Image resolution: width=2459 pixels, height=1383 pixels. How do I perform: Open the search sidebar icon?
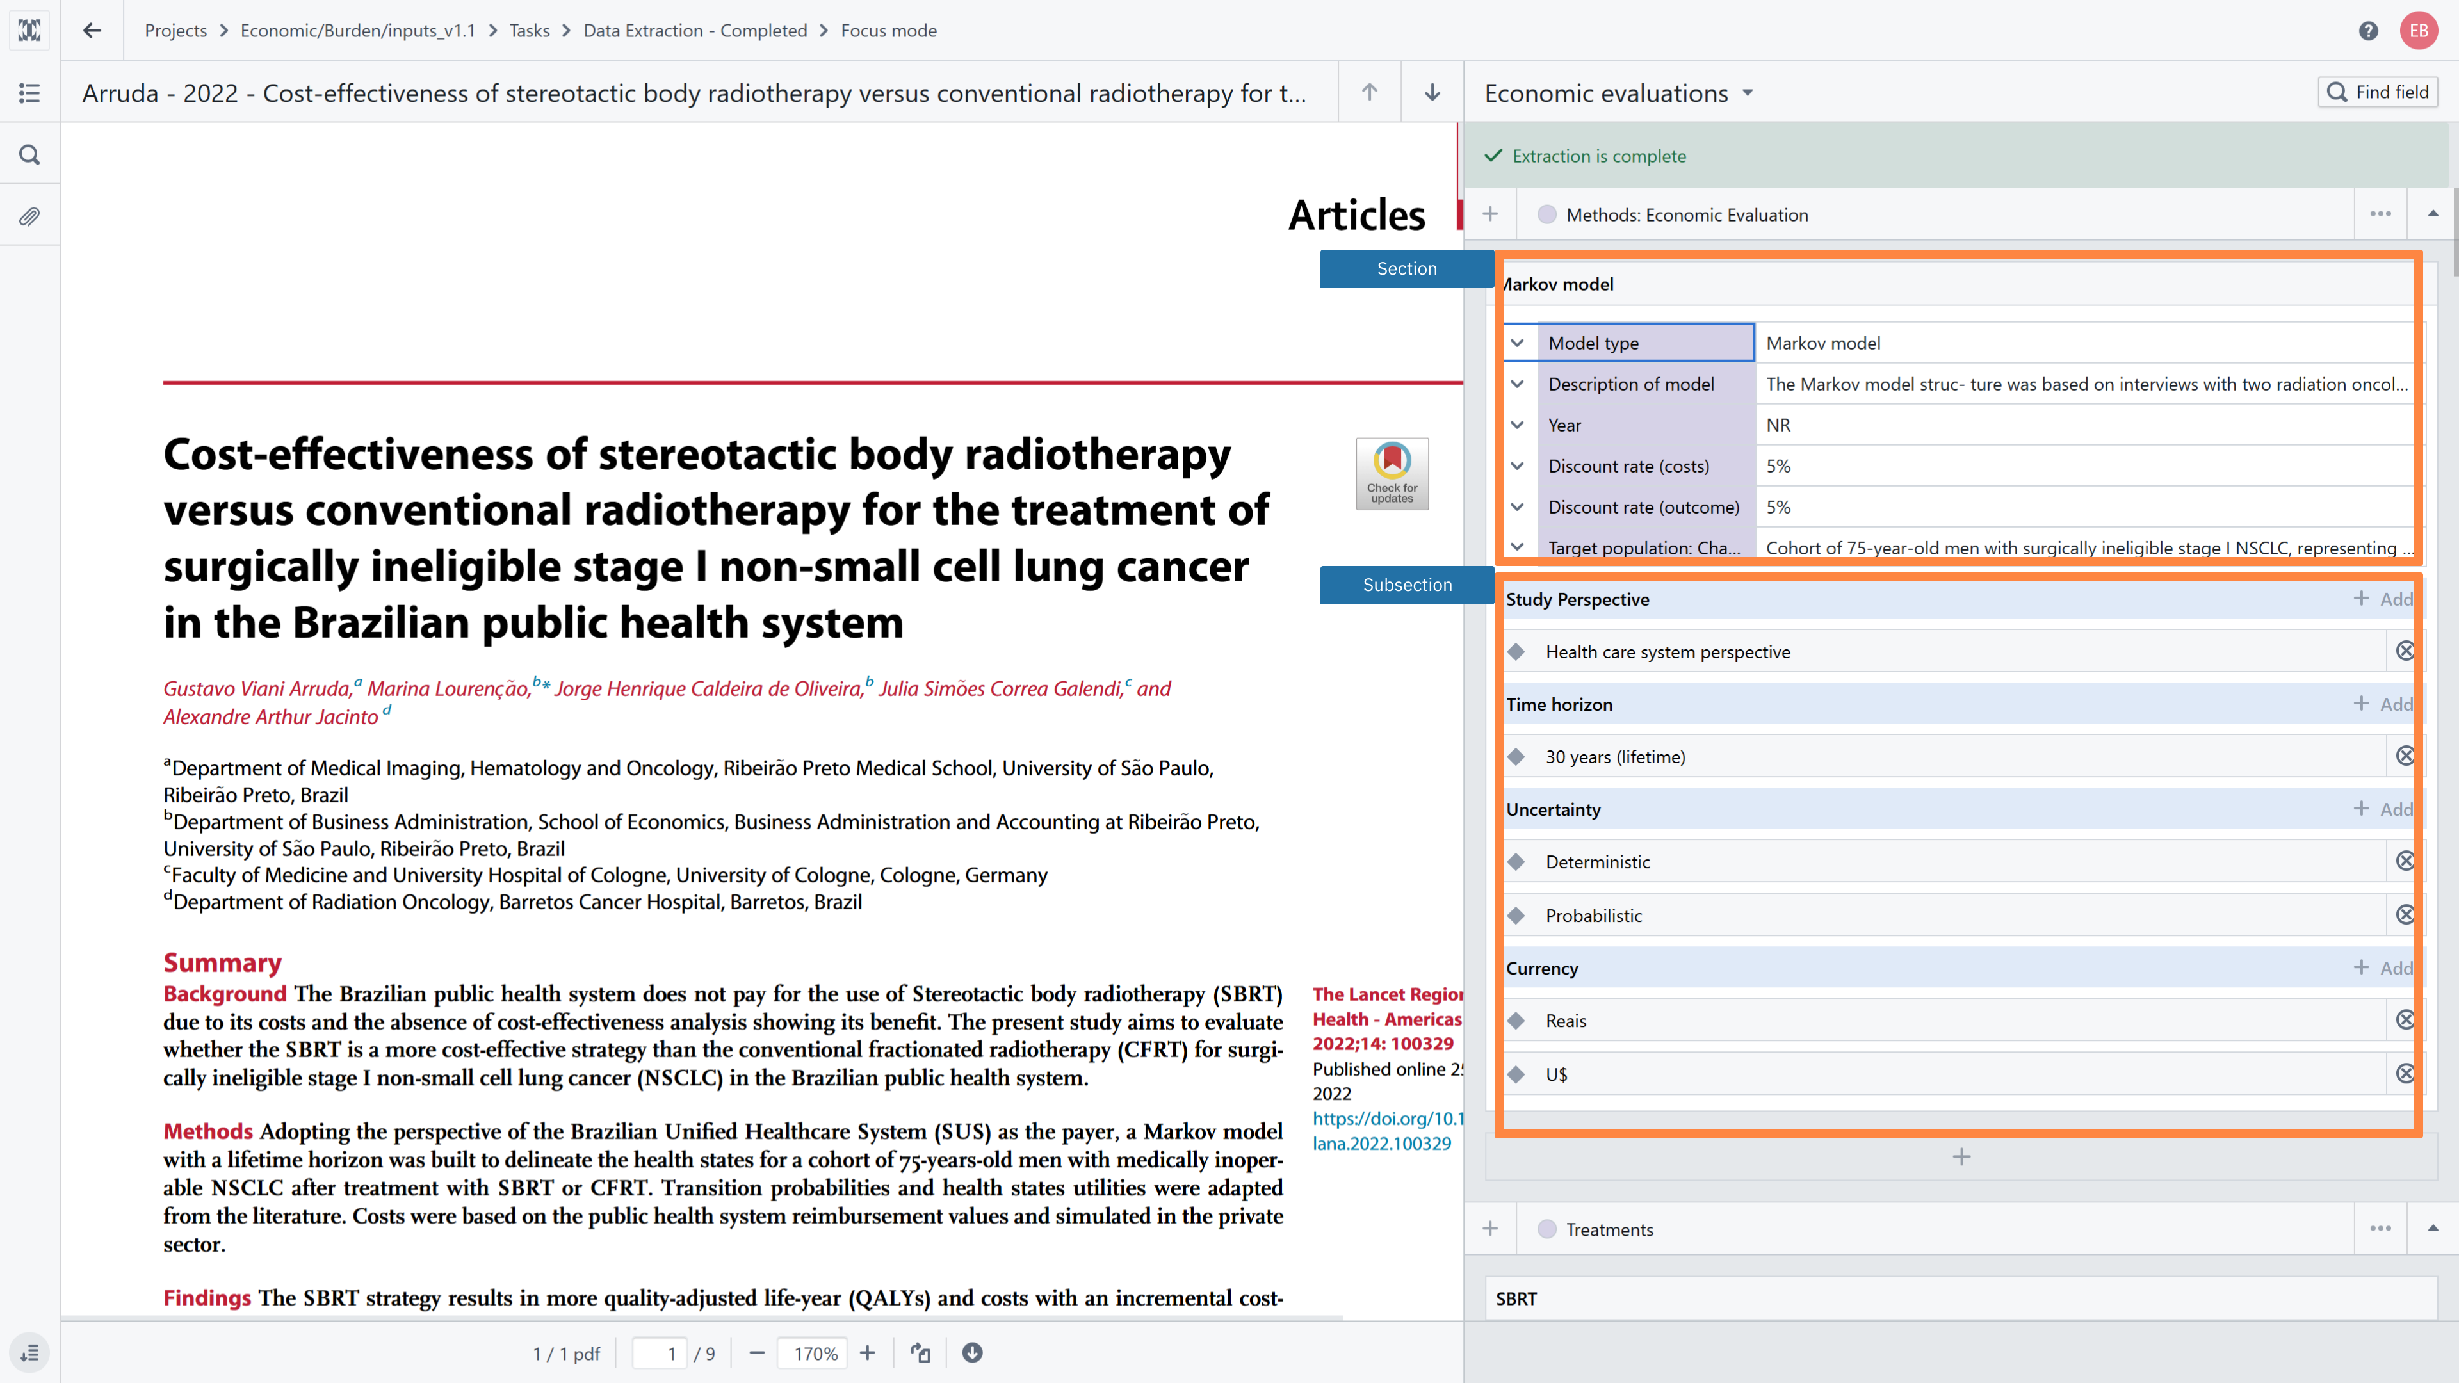pos(29,154)
